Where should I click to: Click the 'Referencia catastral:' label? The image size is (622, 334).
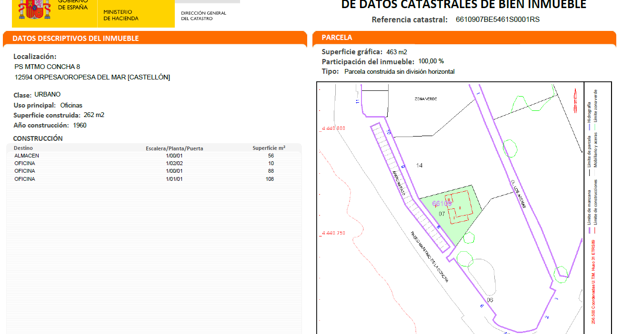(x=410, y=20)
